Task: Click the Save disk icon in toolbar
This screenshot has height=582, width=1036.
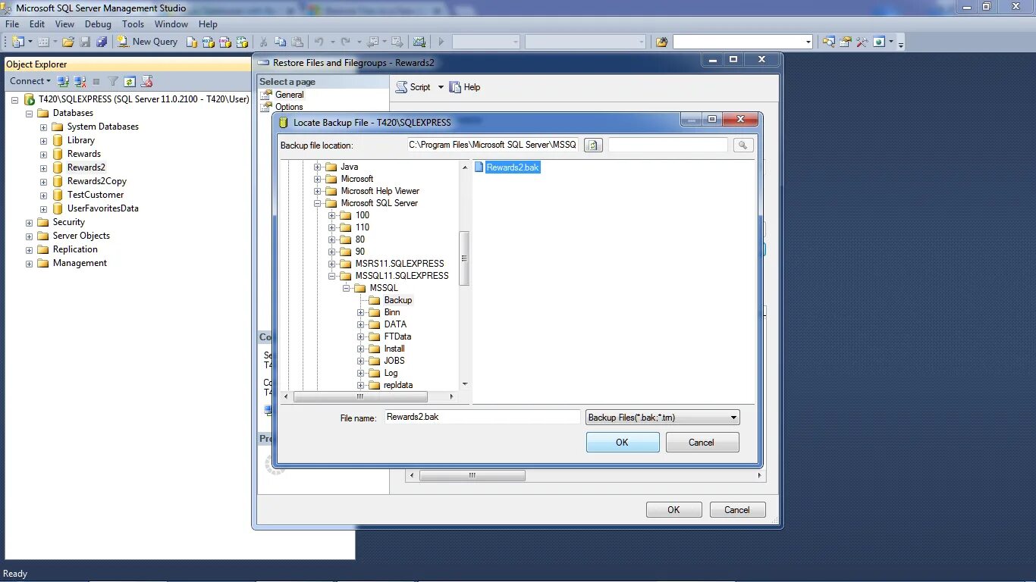Action: click(85, 42)
